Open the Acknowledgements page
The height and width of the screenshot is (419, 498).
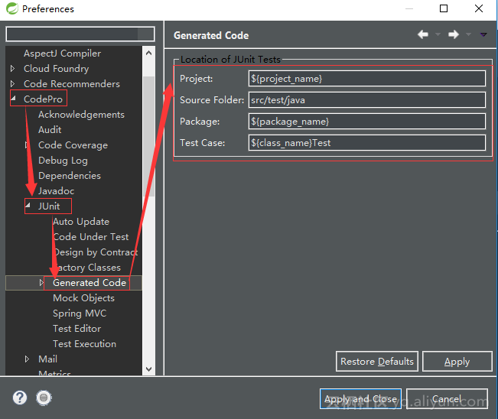pyautogui.click(x=81, y=114)
